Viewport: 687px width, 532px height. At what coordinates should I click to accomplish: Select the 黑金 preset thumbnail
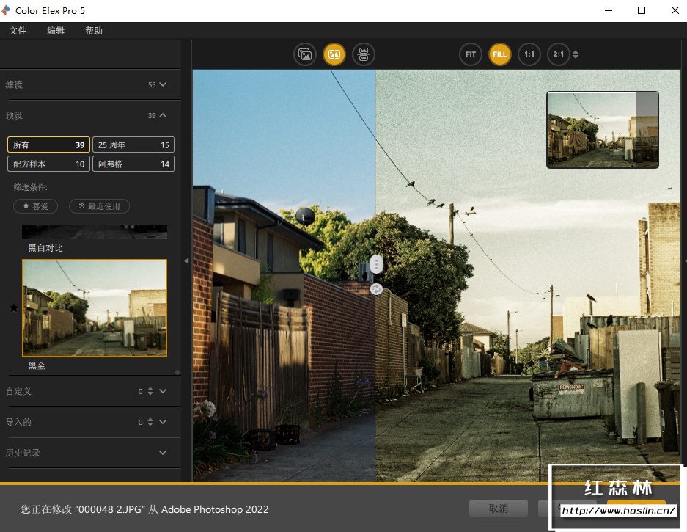[95, 308]
